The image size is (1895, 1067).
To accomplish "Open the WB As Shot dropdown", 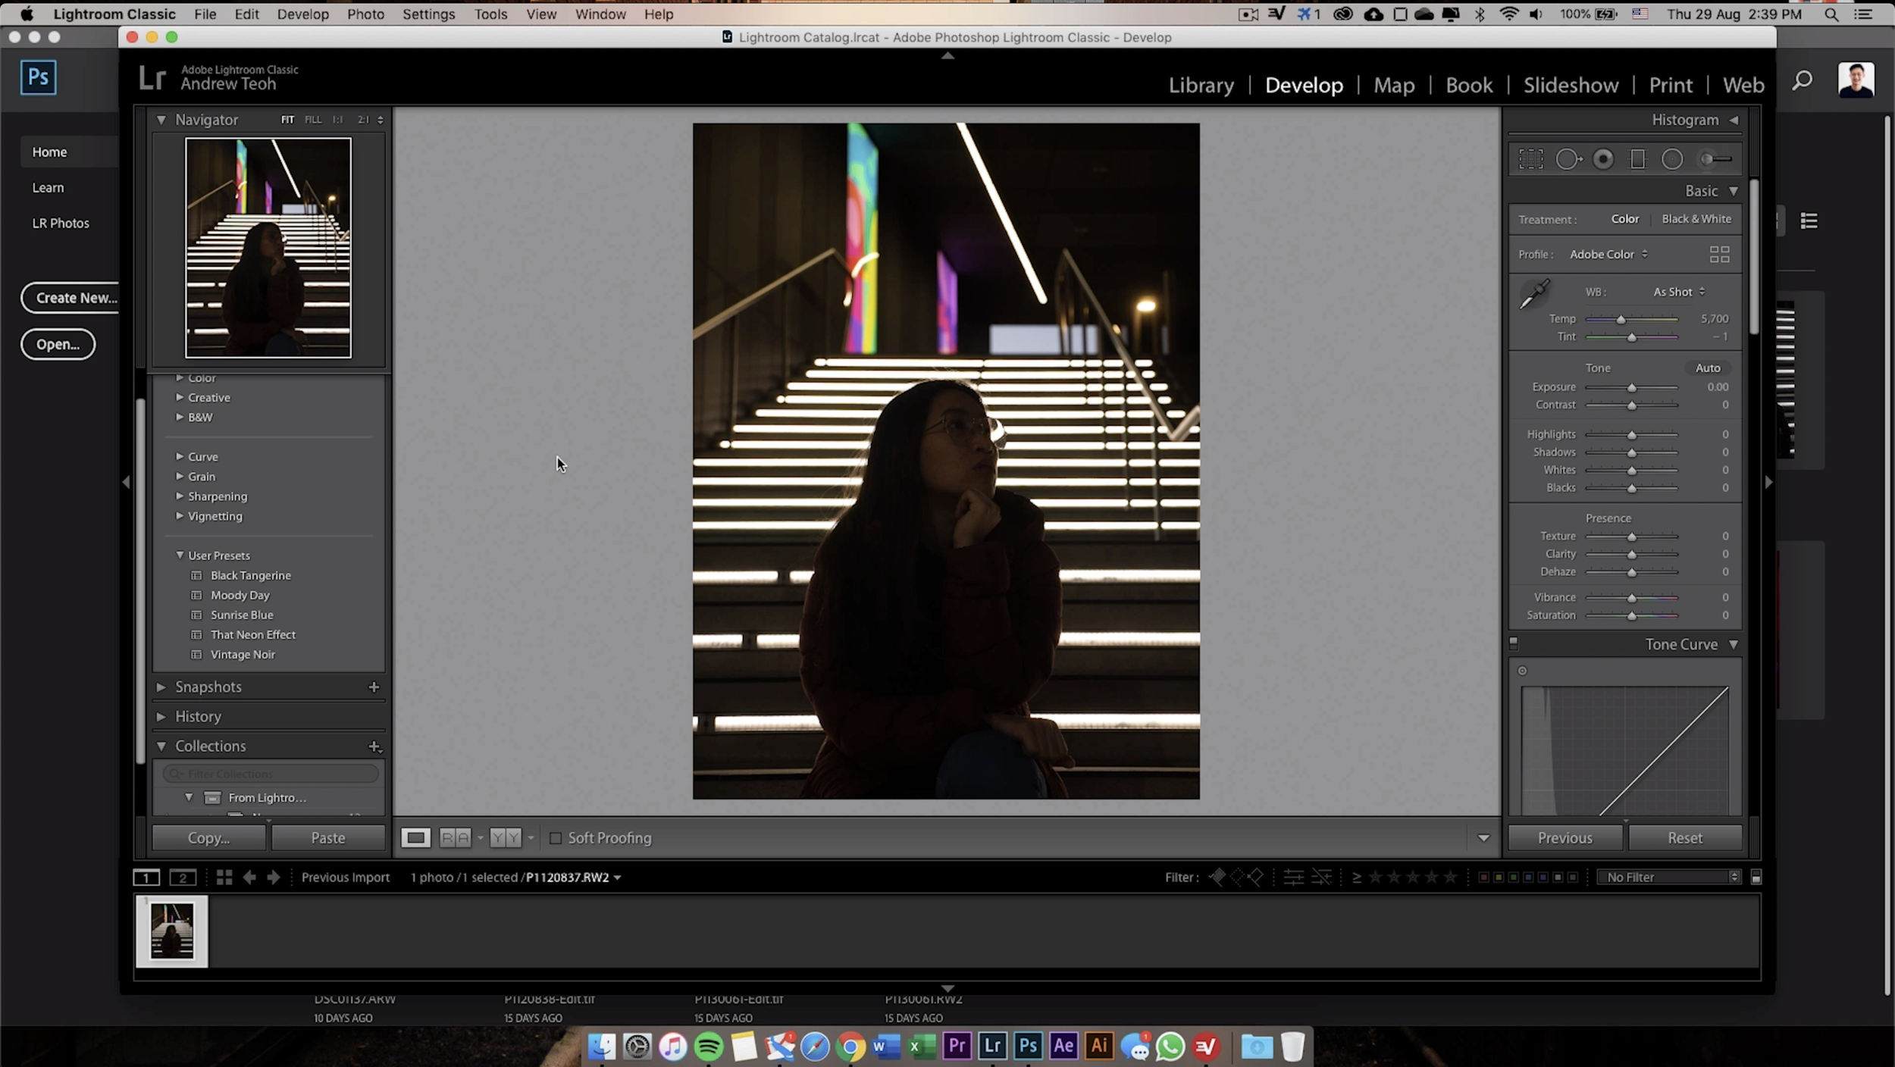I will coord(1677,291).
